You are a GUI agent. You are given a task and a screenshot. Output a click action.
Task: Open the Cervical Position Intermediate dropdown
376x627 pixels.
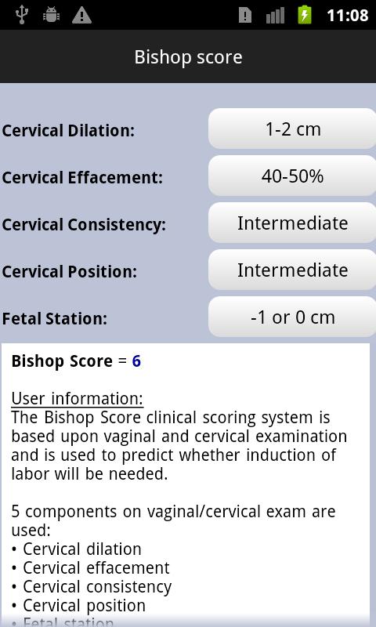tap(292, 270)
